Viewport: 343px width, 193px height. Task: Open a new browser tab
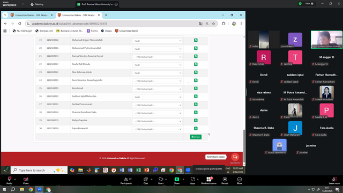click(x=106, y=15)
